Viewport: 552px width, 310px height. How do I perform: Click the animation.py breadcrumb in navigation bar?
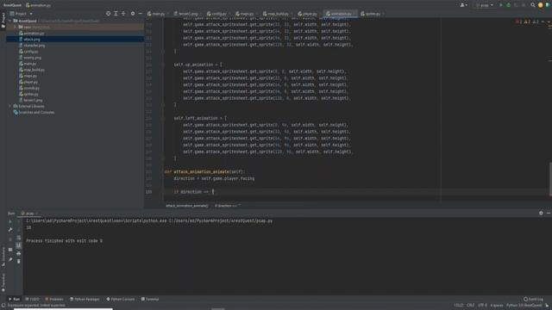[x=38, y=5]
